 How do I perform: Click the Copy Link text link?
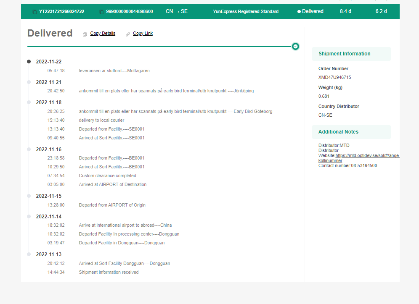click(143, 34)
